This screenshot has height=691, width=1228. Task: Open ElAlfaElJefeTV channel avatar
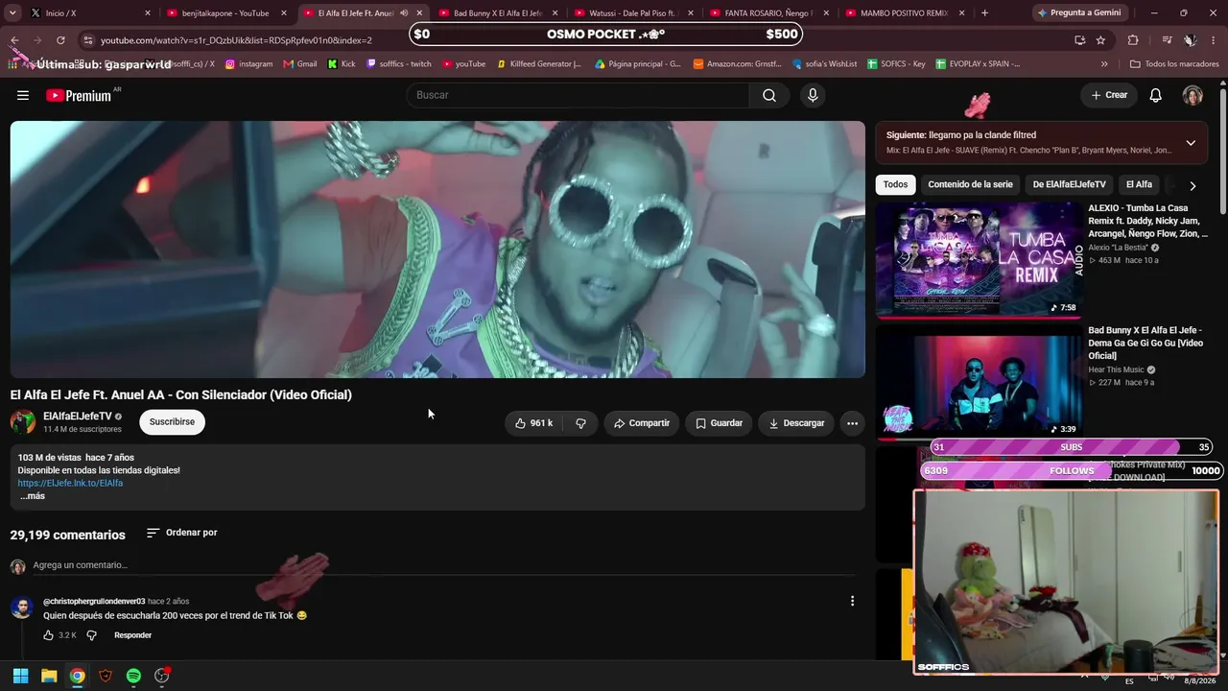point(22,422)
